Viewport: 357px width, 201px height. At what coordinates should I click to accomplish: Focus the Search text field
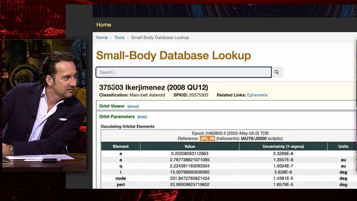[183, 72]
